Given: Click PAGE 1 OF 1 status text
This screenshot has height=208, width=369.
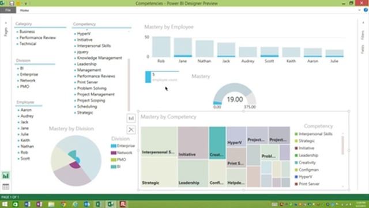Looking at the screenshot, I should pos(10,197).
